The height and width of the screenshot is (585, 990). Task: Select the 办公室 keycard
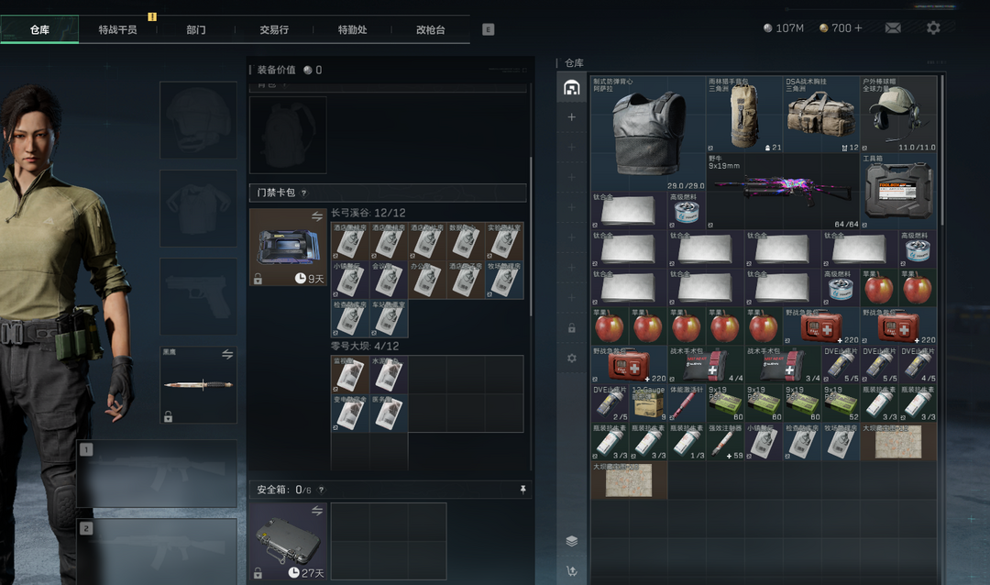(x=427, y=280)
